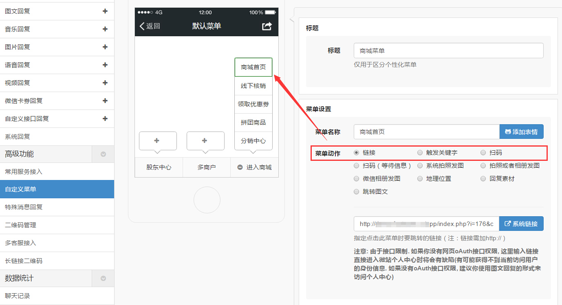Click plus icon beside 自定义接口回复
562x305 pixels.
coord(105,119)
